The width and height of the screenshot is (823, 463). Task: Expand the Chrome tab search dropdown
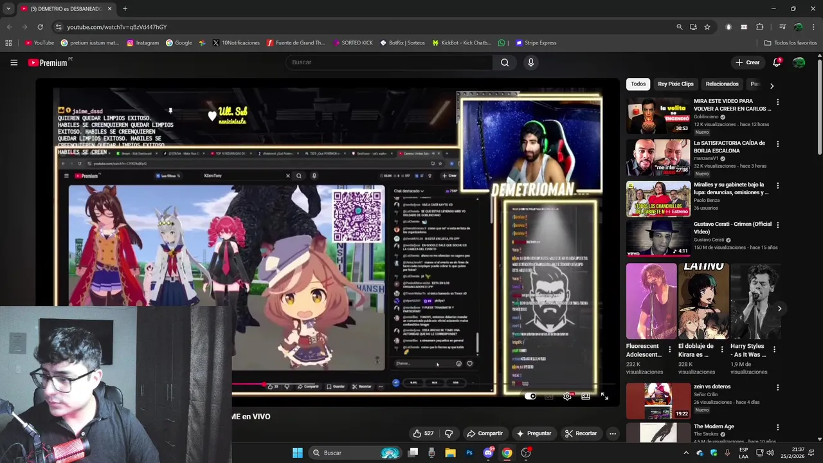click(x=8, y=9)
